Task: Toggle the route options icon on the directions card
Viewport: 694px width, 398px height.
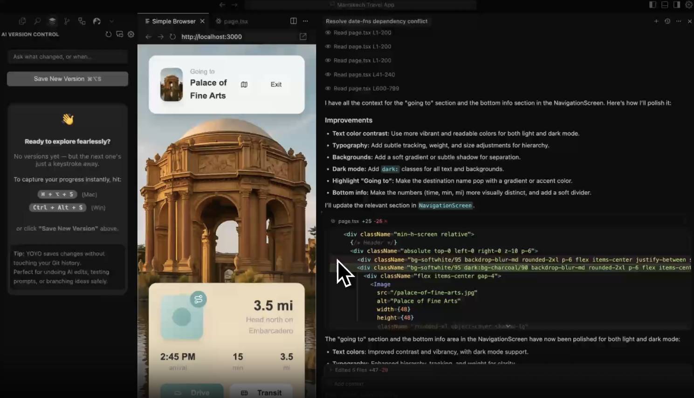Action: pos(199,299)
